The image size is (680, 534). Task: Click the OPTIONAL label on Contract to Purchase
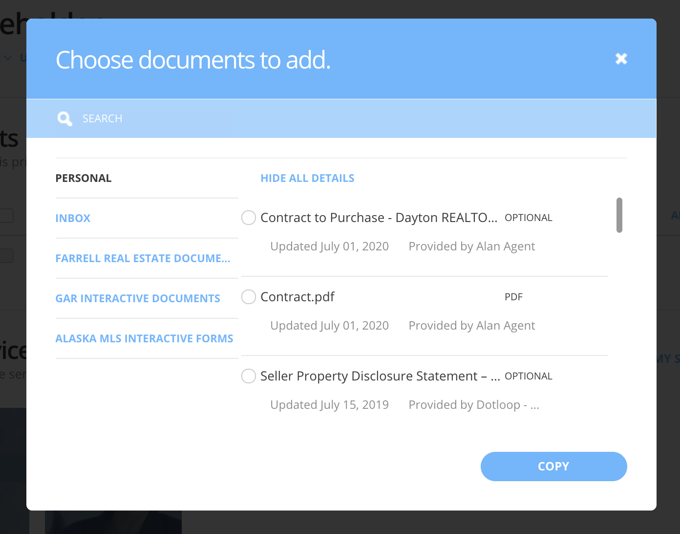click(529, 218)
